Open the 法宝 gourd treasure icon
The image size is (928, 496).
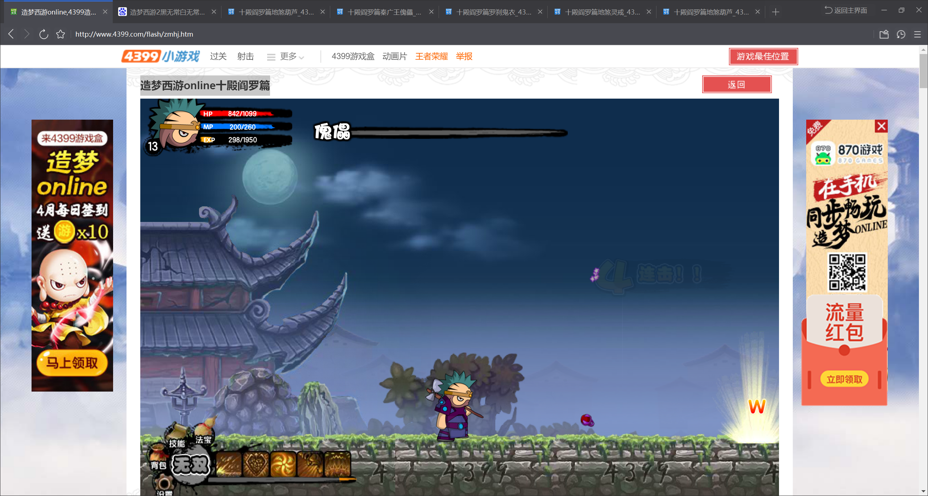point(204,431)
